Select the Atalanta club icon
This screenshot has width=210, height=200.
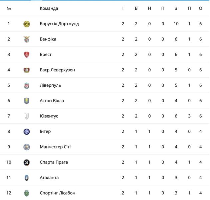27,178
